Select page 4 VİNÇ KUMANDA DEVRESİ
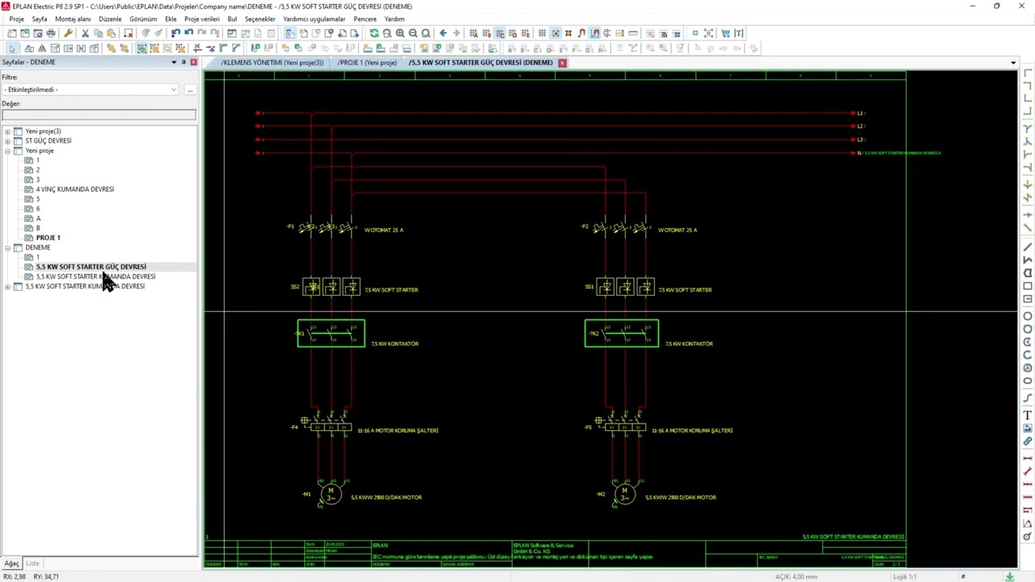The width and height of the screenshot is (1035, 582). pyautogui.click(x=74, y=189)
